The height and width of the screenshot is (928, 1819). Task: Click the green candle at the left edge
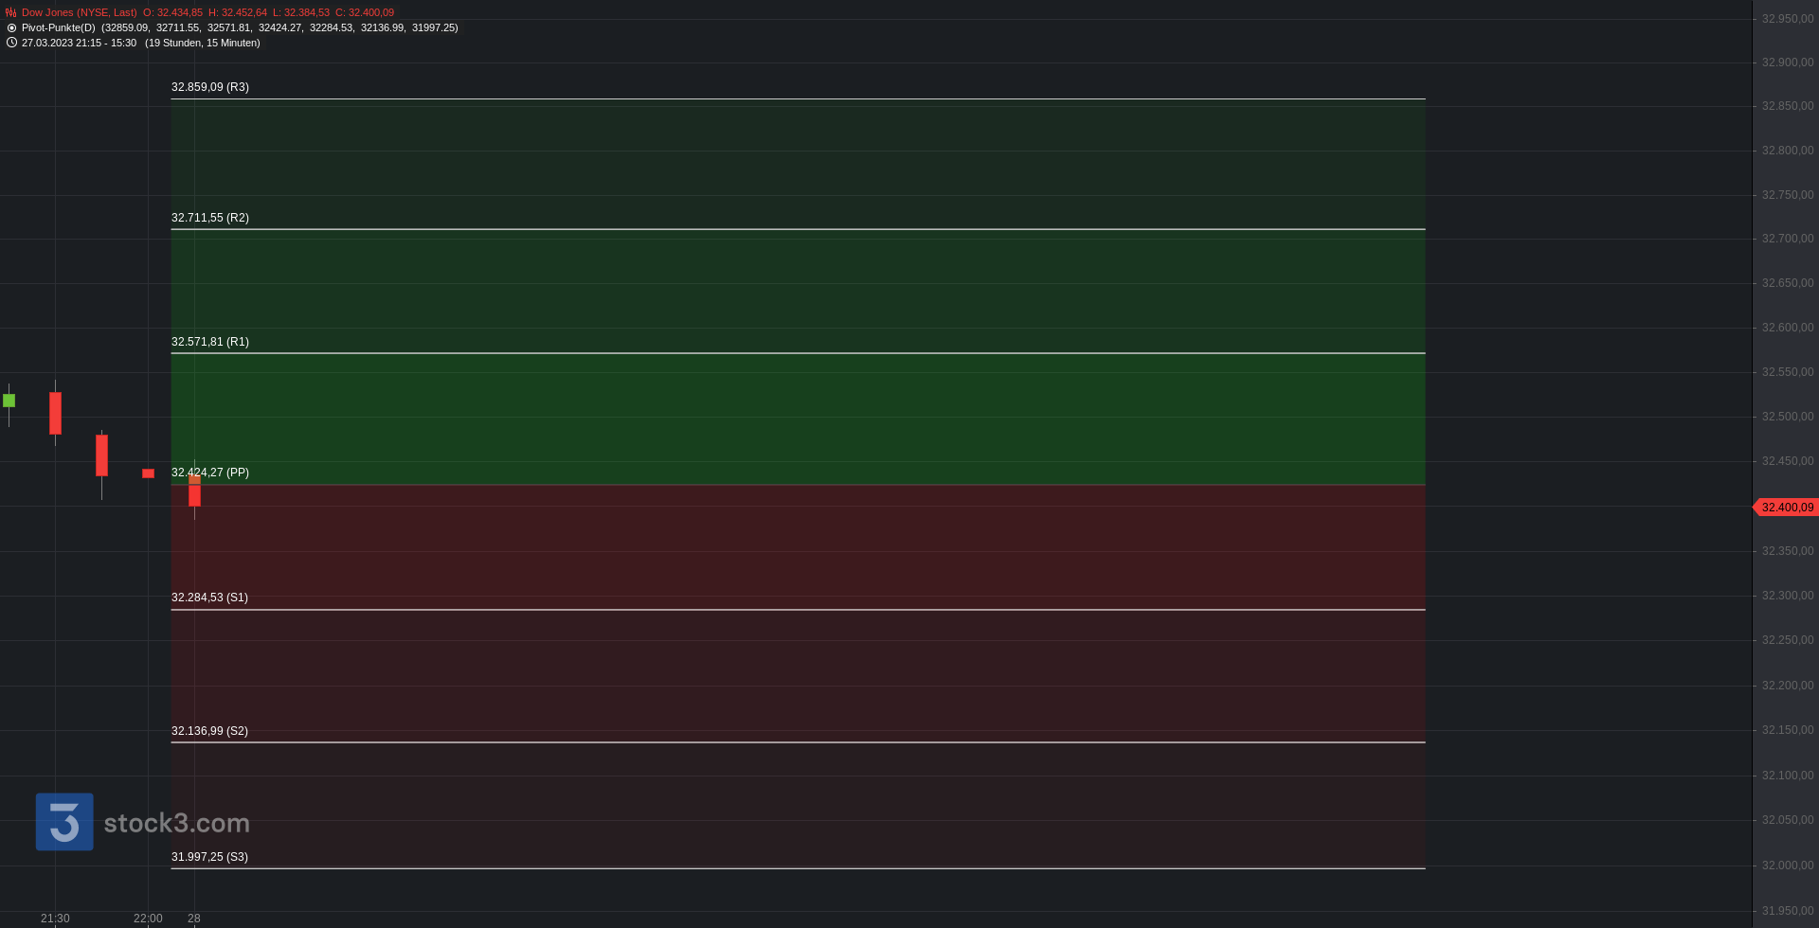pos(9,401)
